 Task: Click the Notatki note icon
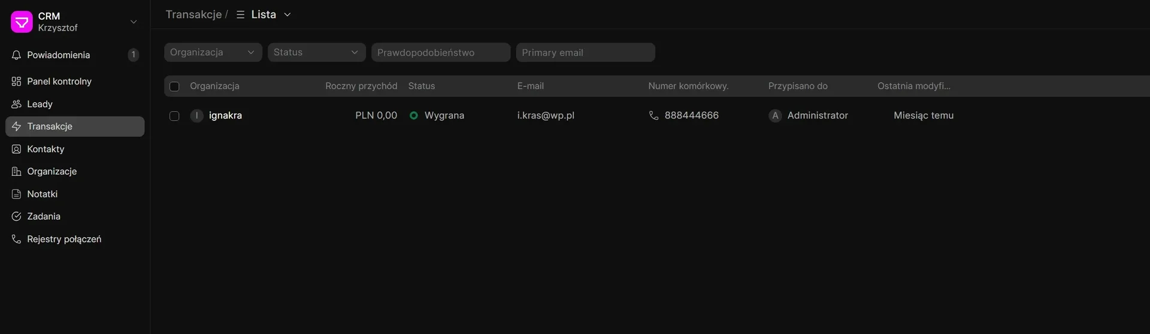(16, 194)
